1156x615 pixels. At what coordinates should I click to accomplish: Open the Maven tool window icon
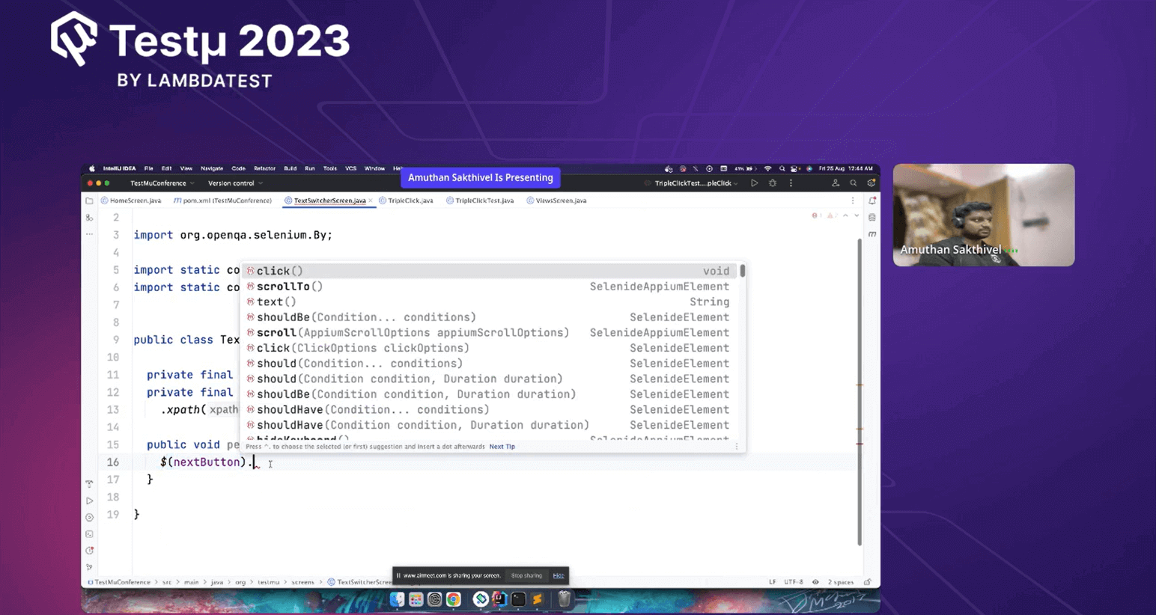872,234
